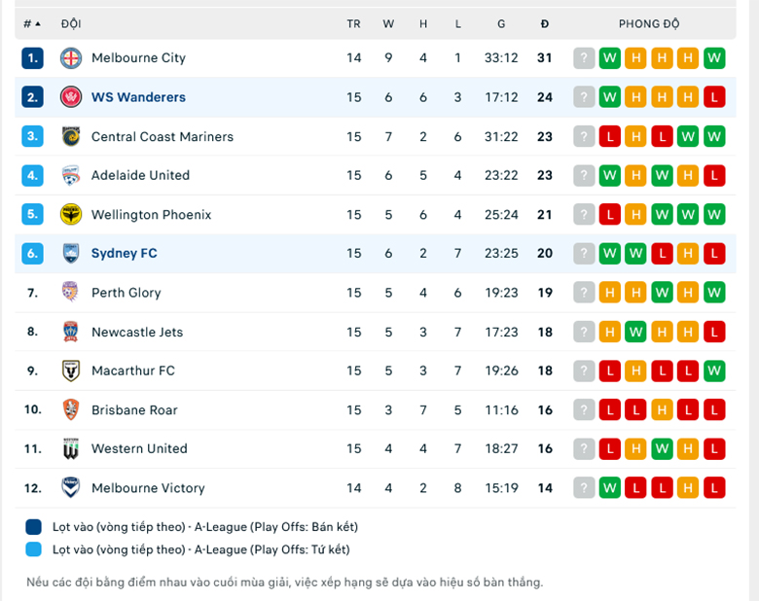
Task: Click the ĐỘI column header
Action: click(x=70, y=23)
